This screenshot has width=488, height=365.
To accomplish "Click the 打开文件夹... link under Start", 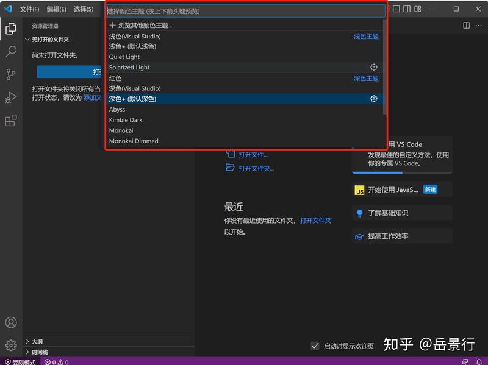I will click(x=256, y=169).
